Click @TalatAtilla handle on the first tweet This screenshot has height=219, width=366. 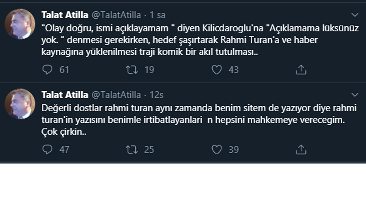116,15
